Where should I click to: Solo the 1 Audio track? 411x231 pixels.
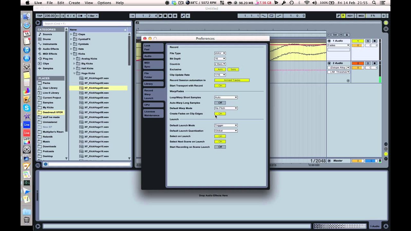[x=368, y=41]
